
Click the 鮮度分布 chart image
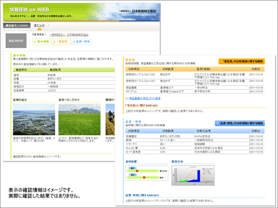click(x=193, y=176)
